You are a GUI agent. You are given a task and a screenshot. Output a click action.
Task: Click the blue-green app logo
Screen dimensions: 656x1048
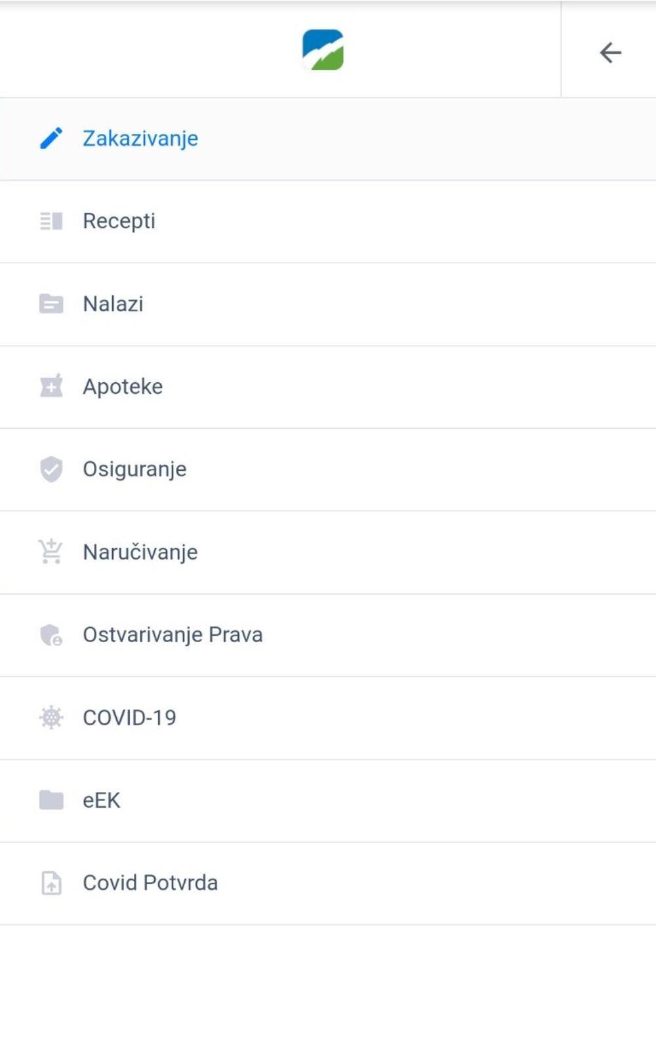click(323, 50)
